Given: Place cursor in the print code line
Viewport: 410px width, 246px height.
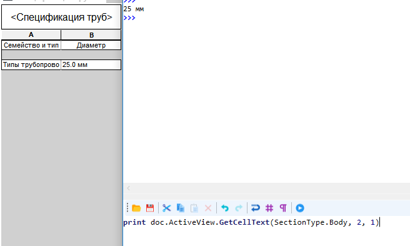Looking at the screenshot, I should point(251,222).
